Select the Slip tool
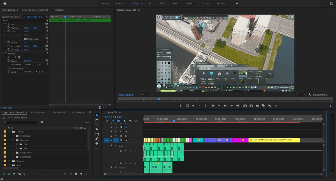This screenshot has height=181, width=336. point(97,134)
